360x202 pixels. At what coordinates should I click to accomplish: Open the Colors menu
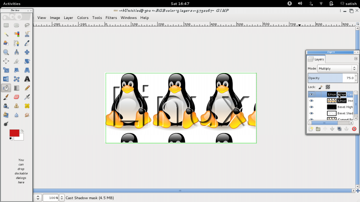83,18
